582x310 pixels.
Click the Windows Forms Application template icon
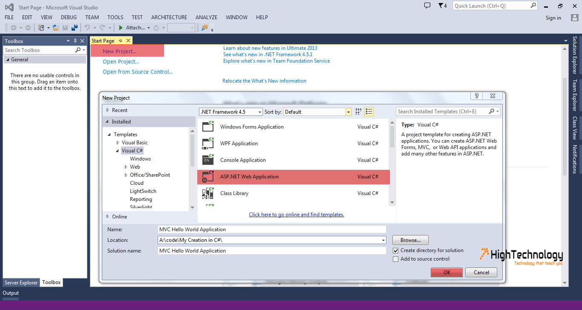point(208,126)
